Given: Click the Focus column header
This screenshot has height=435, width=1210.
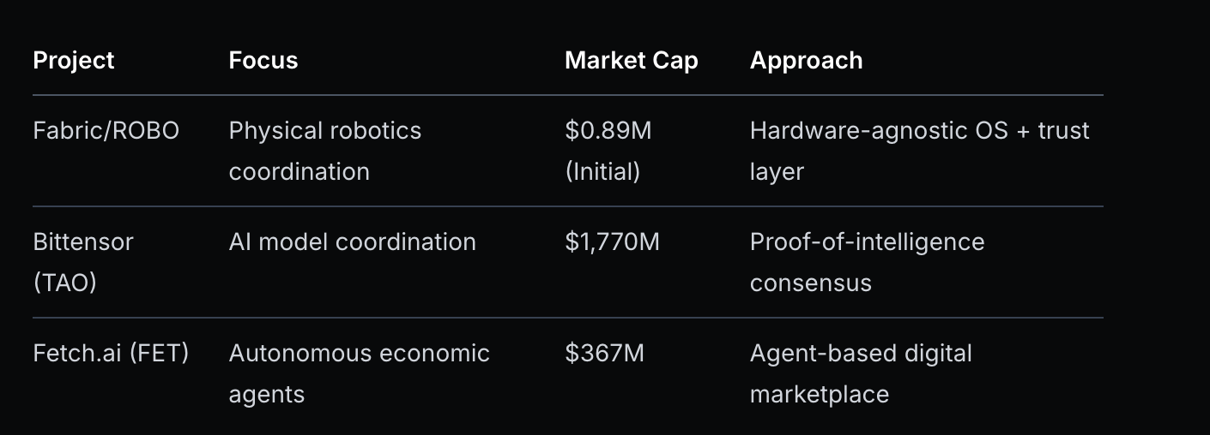Looking at the screenshot, I should (263, 61).
